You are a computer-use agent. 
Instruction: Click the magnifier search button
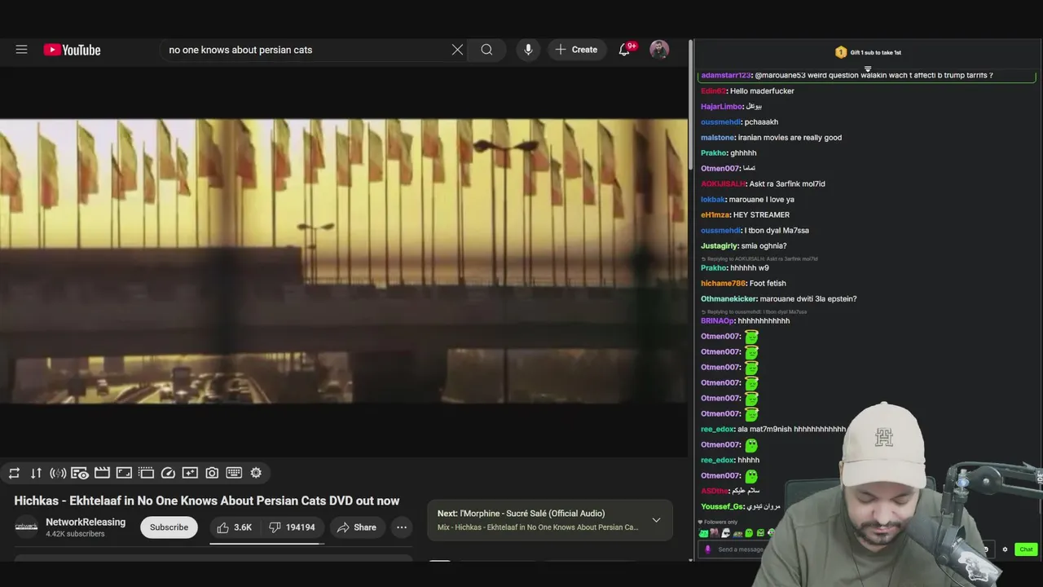[486, 50]
